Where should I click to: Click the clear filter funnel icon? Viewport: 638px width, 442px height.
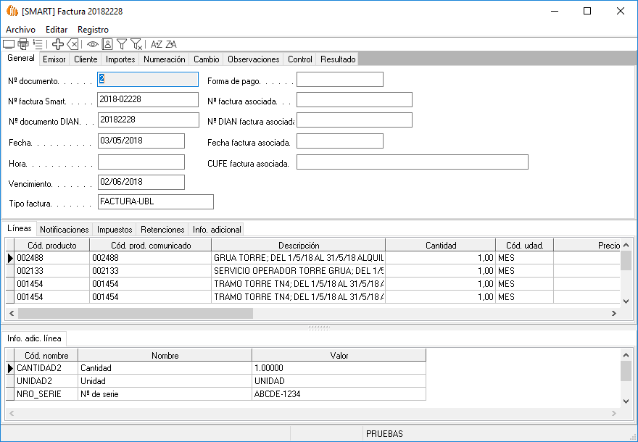click(x=136, y=44)
